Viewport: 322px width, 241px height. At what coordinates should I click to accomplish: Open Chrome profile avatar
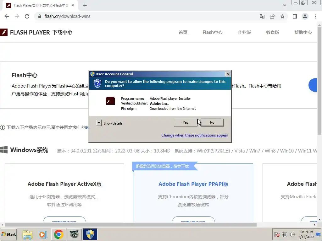tap(305, 16)
